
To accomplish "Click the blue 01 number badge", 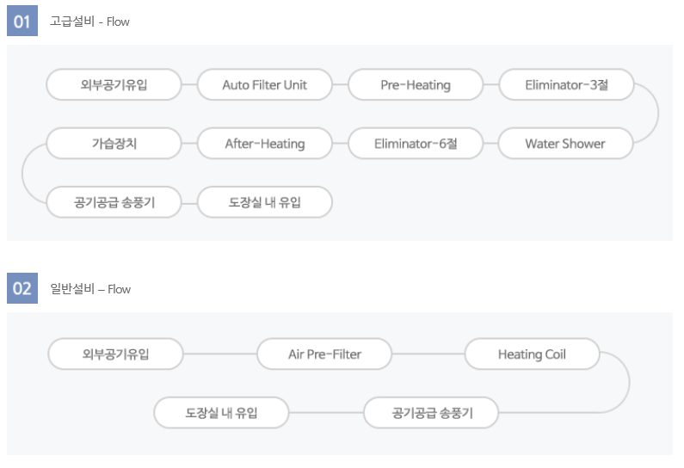I will (x=22, y=21).
